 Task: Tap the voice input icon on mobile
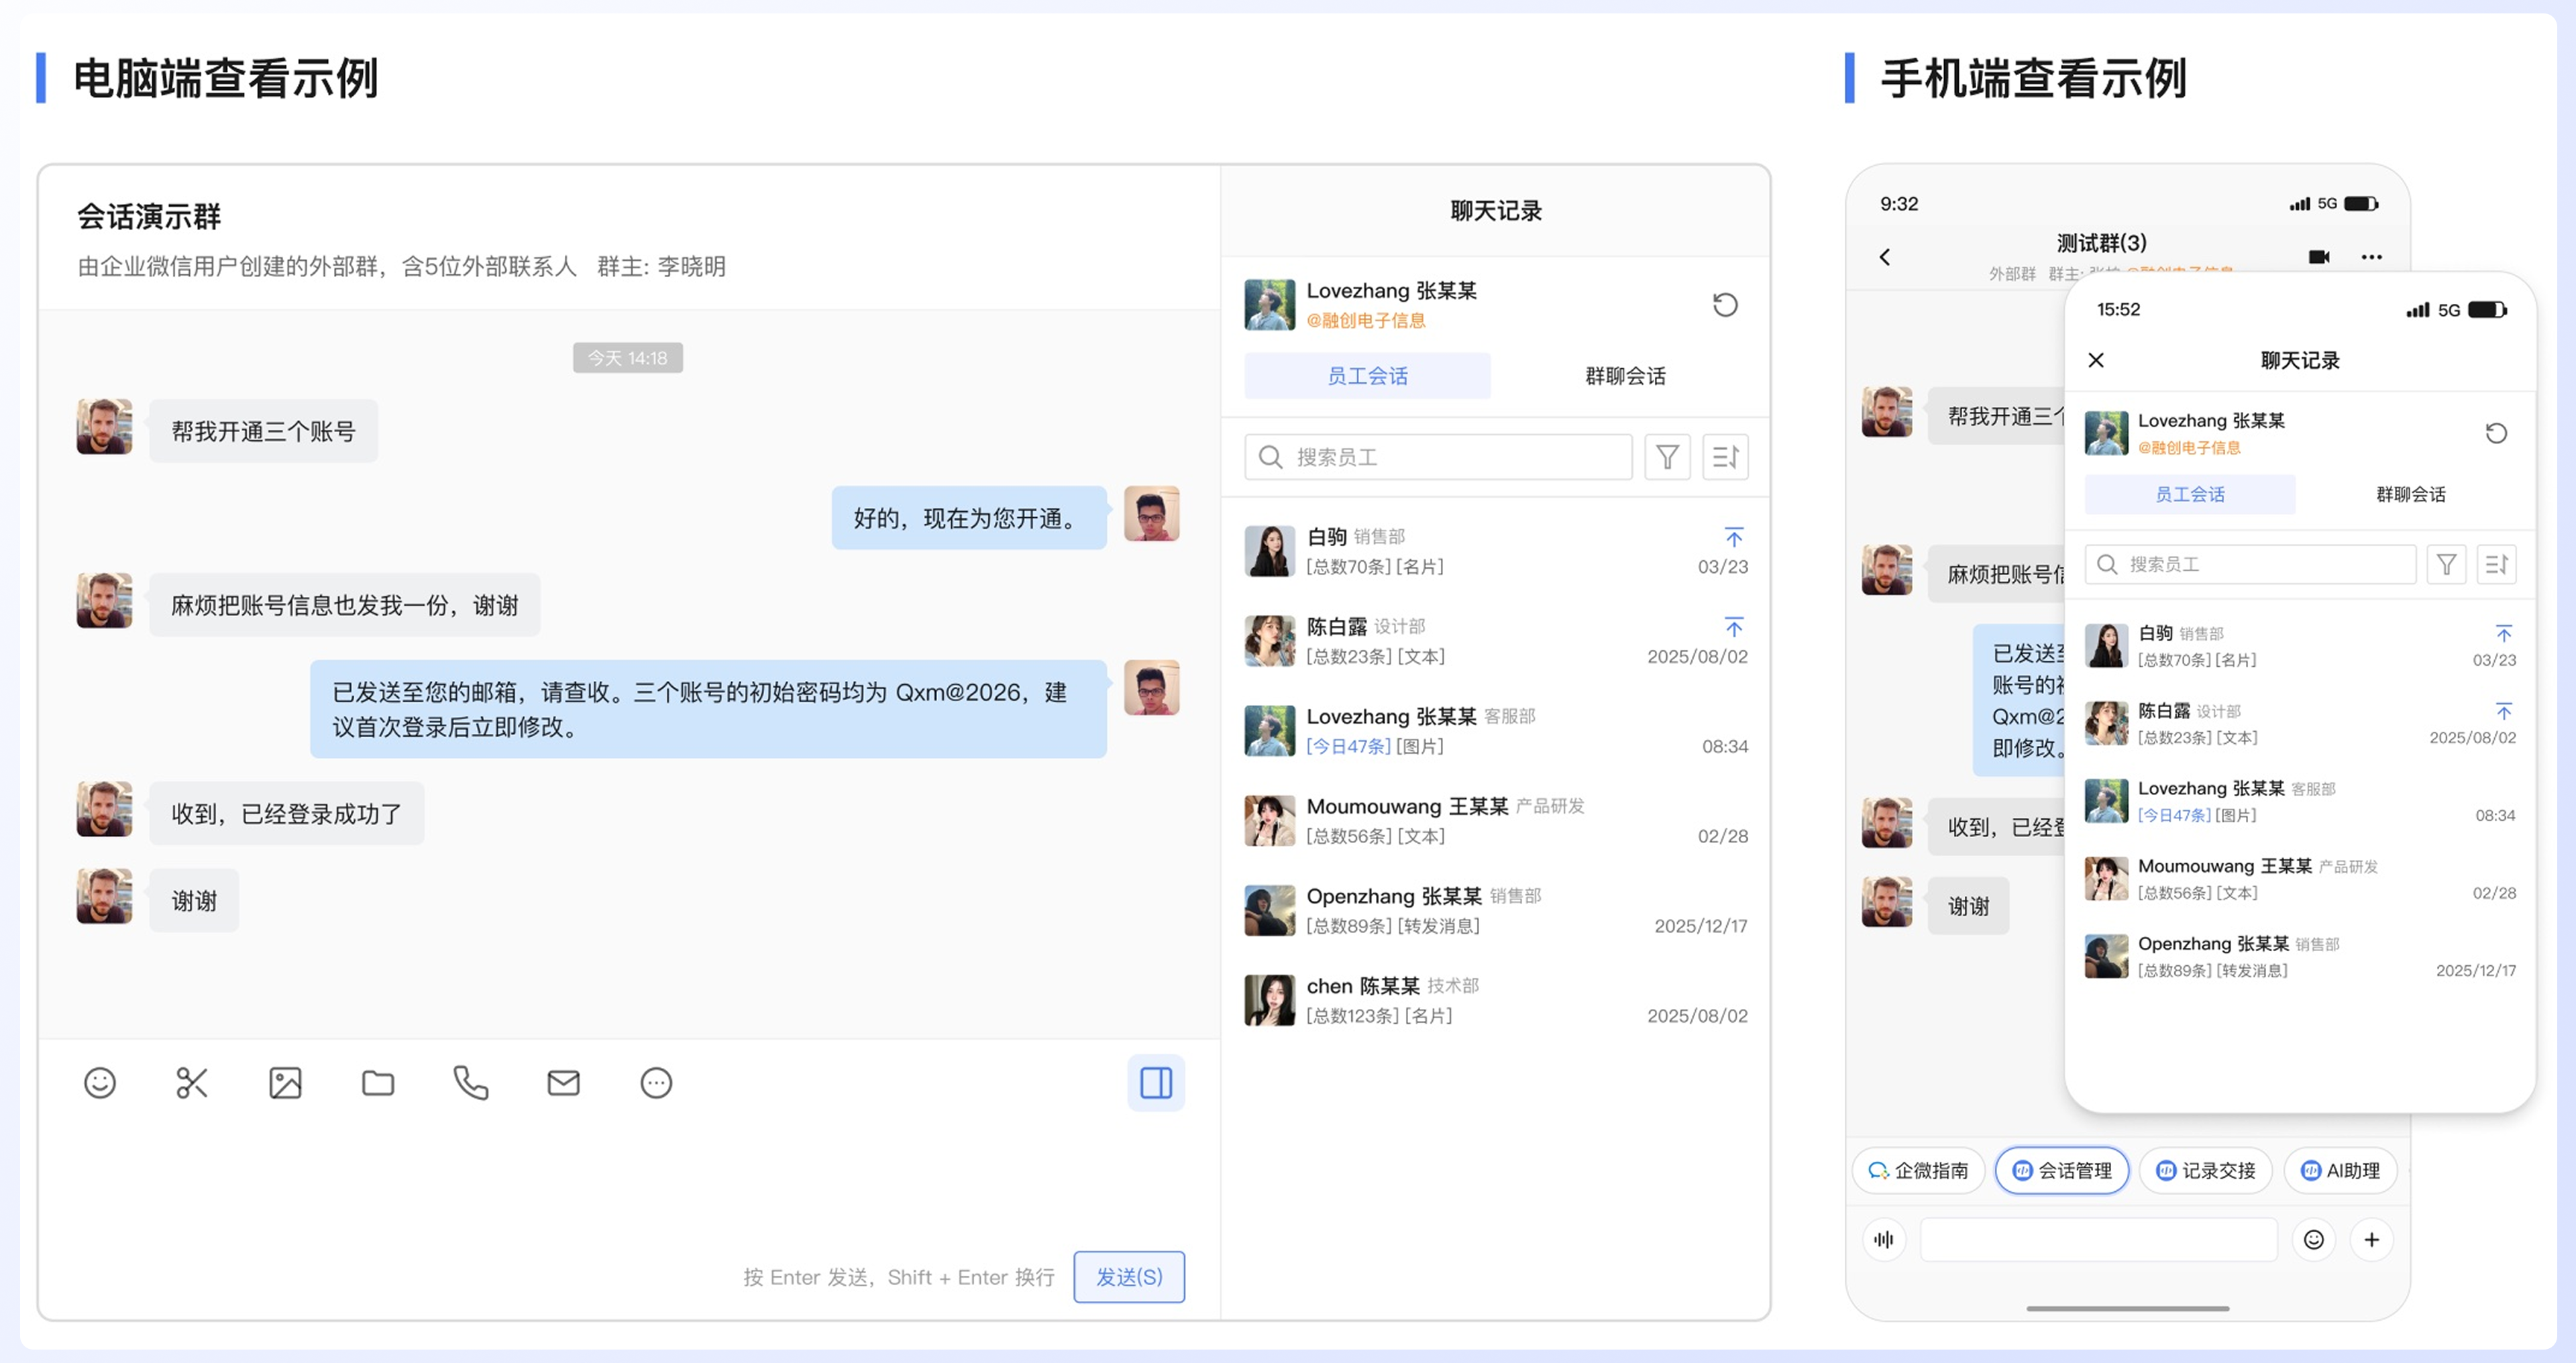click(x=1884, y=1240)
